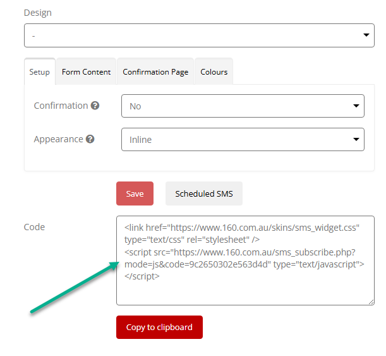Screen dimensions: 386x356
Task: Open the Confirmation Page tab
Action: (x=155, y=72)
